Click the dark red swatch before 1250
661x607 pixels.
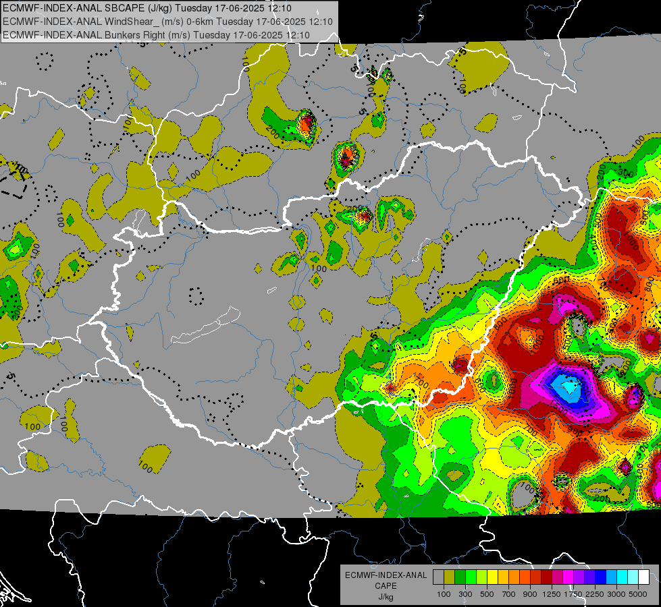[547, 577]
